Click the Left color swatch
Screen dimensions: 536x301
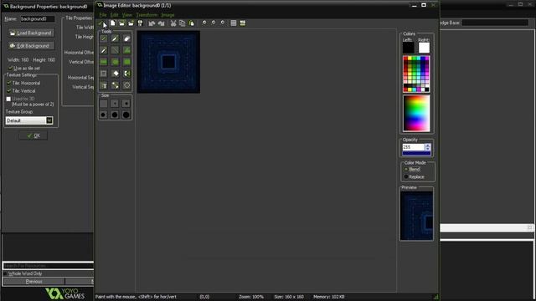(x=408, y=48)
